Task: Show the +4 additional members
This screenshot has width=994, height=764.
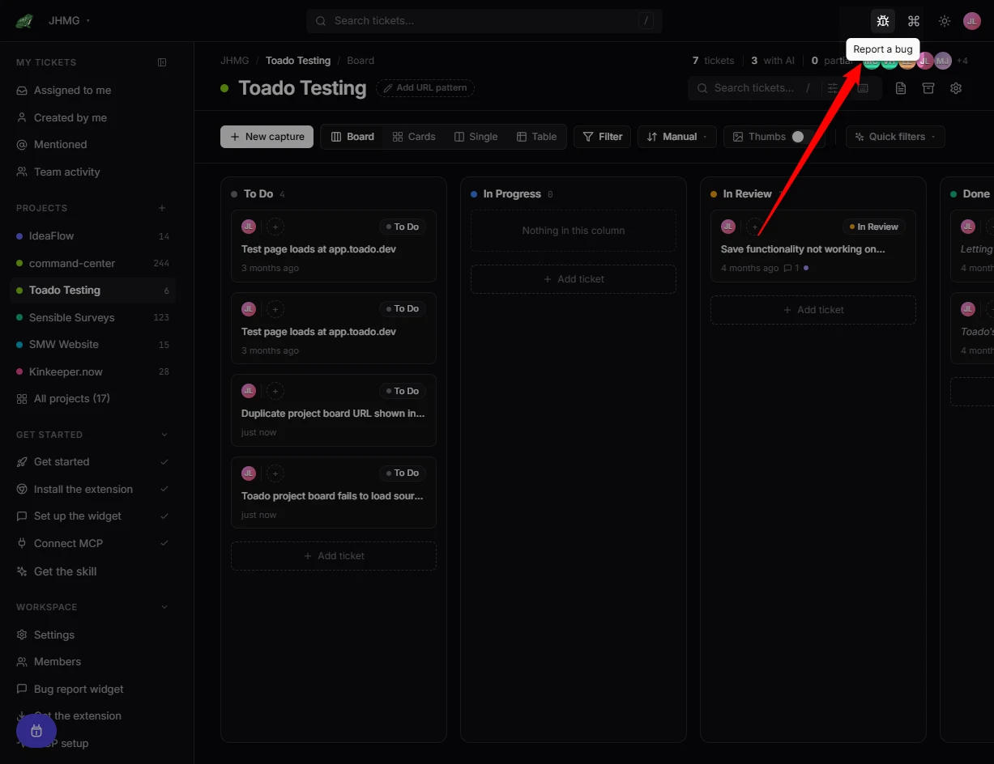Action: click(x=962, y=61)
